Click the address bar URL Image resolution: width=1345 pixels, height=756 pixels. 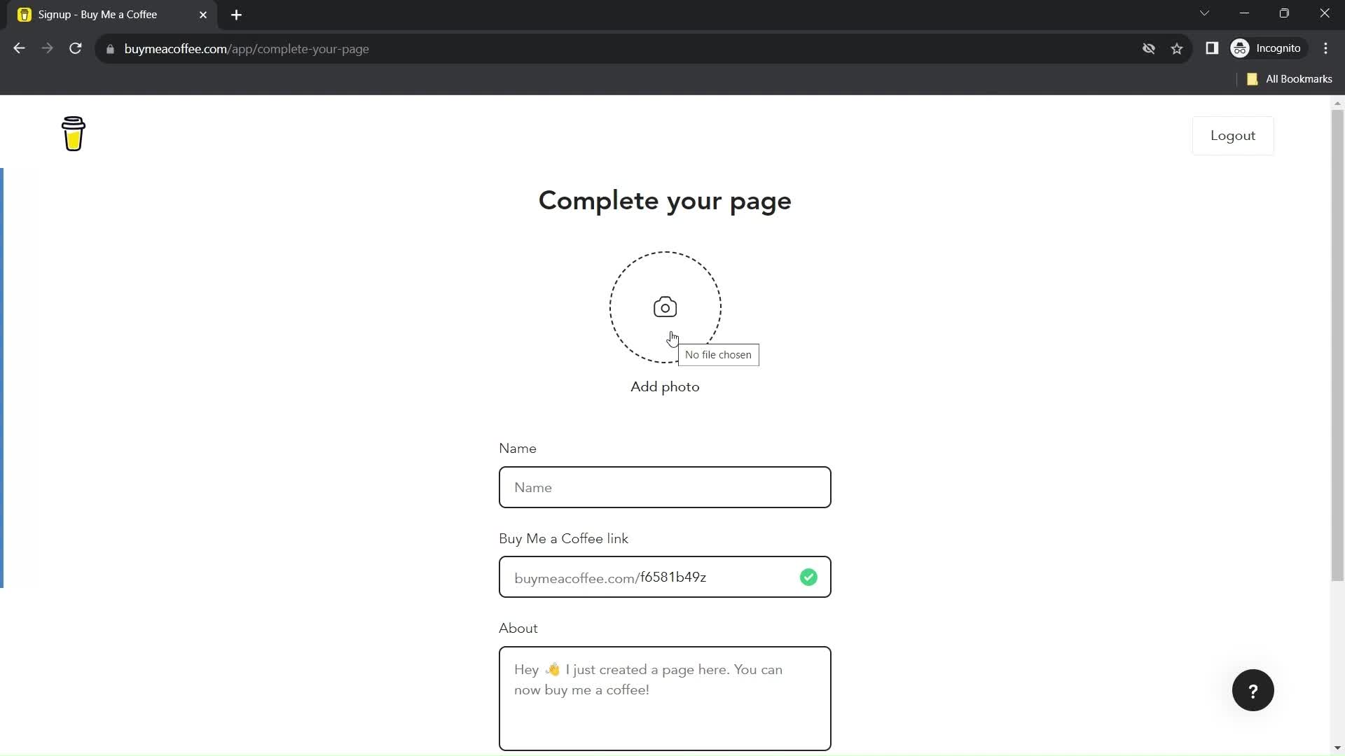(x=247, y=49)
